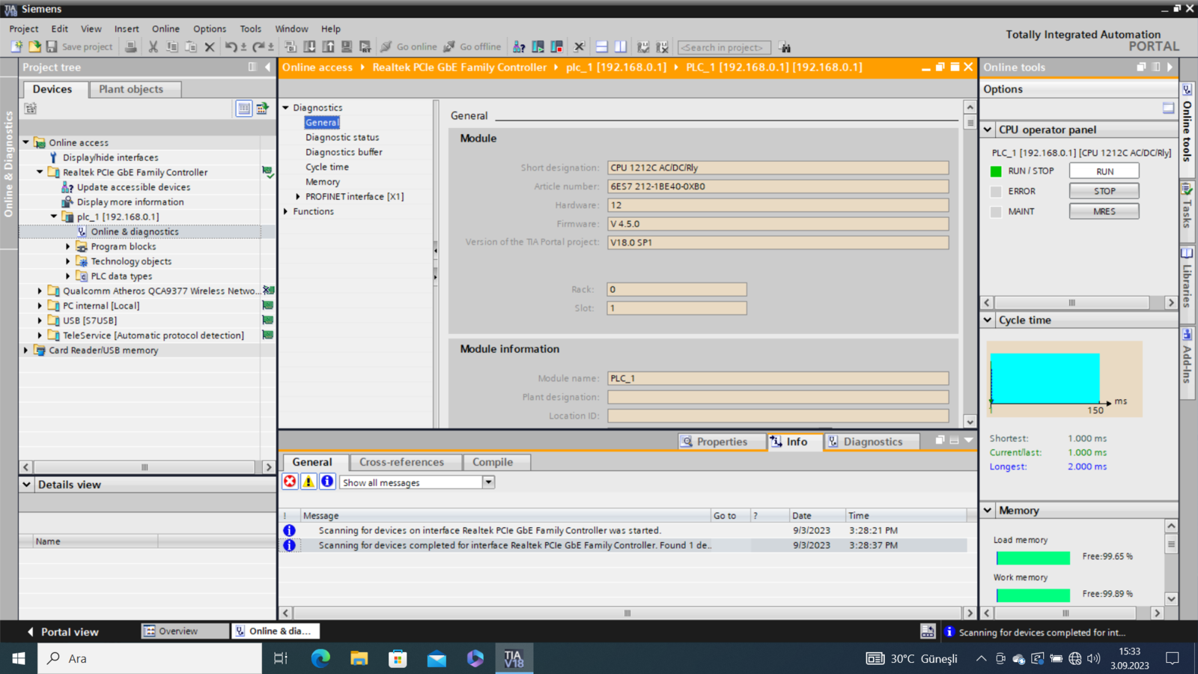
Task: Open the Online menu
Action: click(x=165, y=28)
